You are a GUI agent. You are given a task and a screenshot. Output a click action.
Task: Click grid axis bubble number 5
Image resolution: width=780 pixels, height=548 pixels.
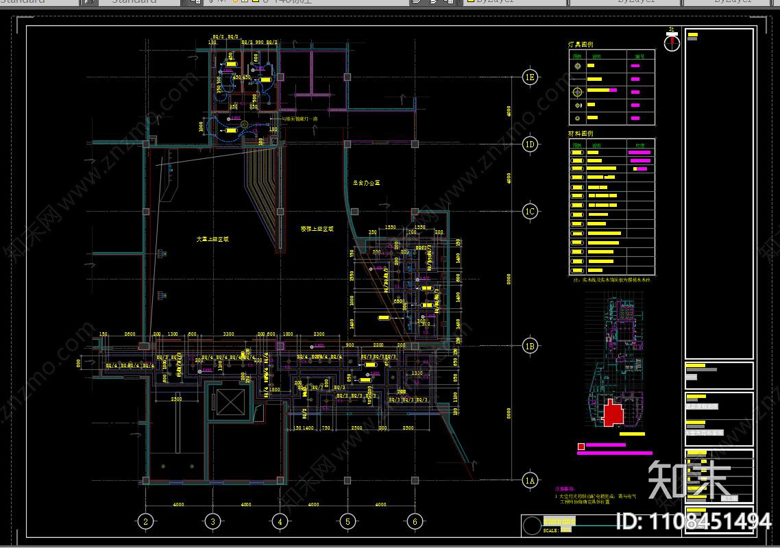tap(348, 522)
